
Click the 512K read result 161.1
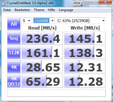pos(42,52)
